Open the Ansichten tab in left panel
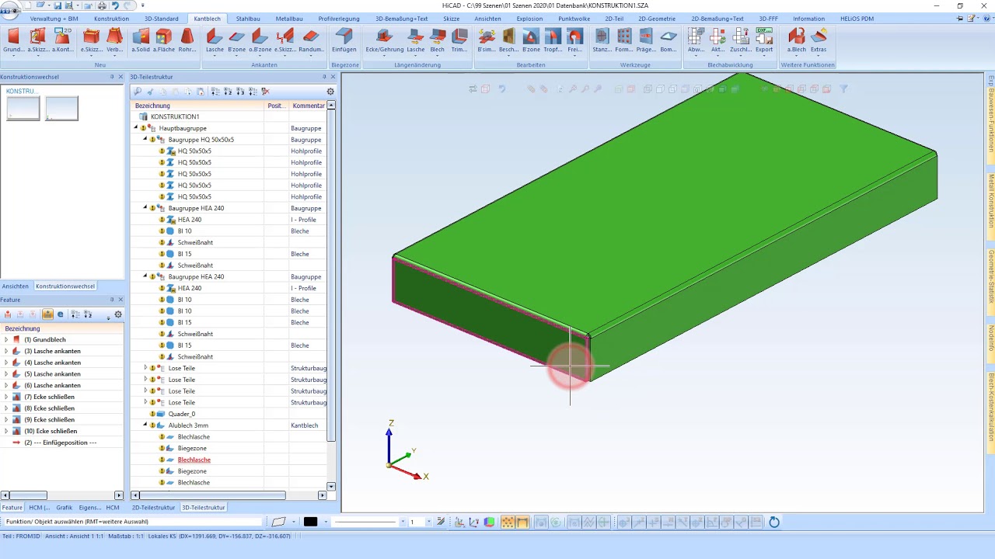This screenshot has height=559, width=995. [x=16, y=286]
